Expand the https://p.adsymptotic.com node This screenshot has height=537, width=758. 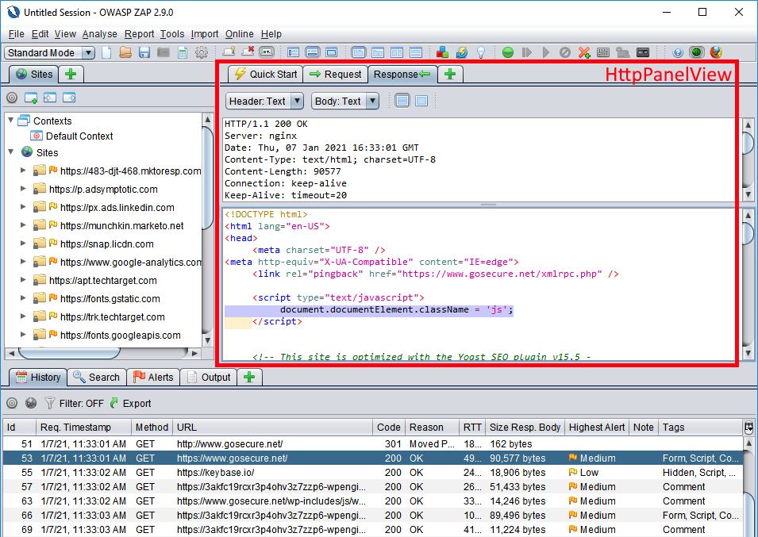coord(23,188)
